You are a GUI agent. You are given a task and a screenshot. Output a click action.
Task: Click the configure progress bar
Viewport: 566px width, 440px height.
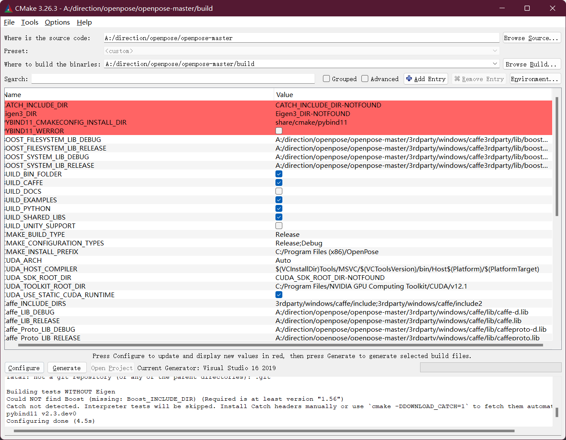click(x=490, y=368)
